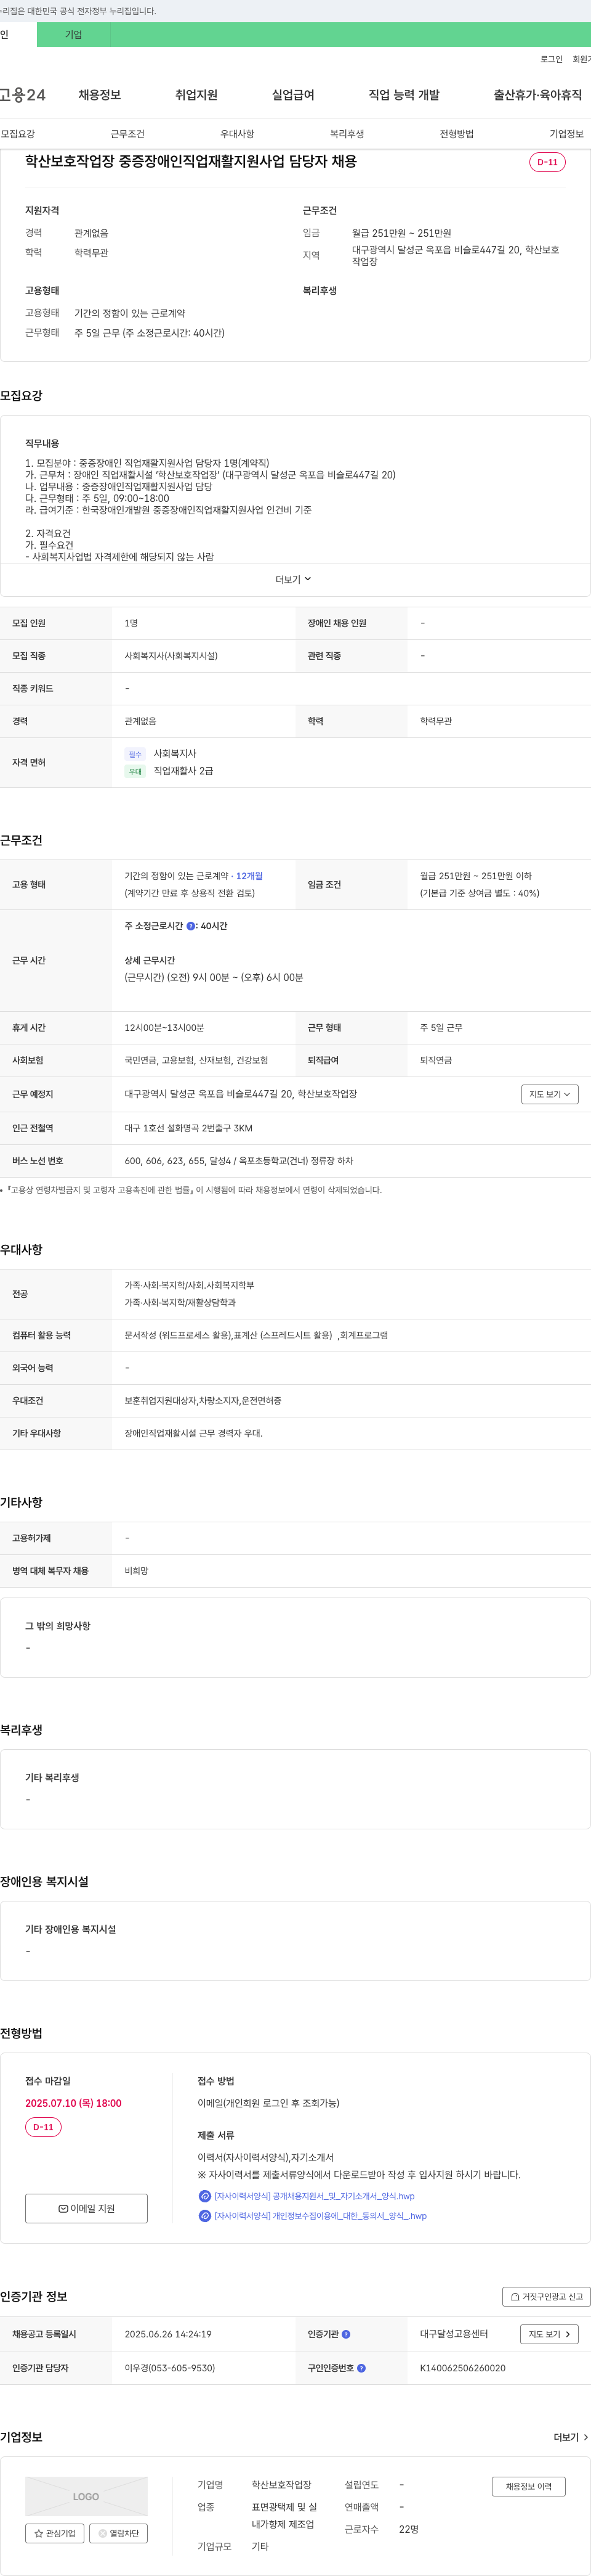Click the 개인정보수집이용 동의서 attachment link icon
This screenshot has width=591, height=2576.
(204, 2216)
